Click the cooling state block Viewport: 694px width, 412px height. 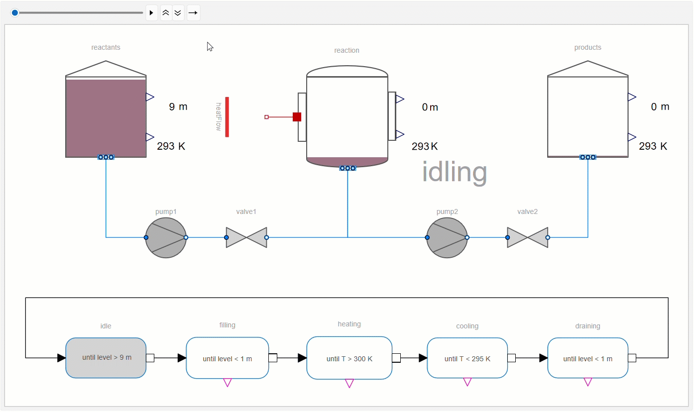click(467, 358)
